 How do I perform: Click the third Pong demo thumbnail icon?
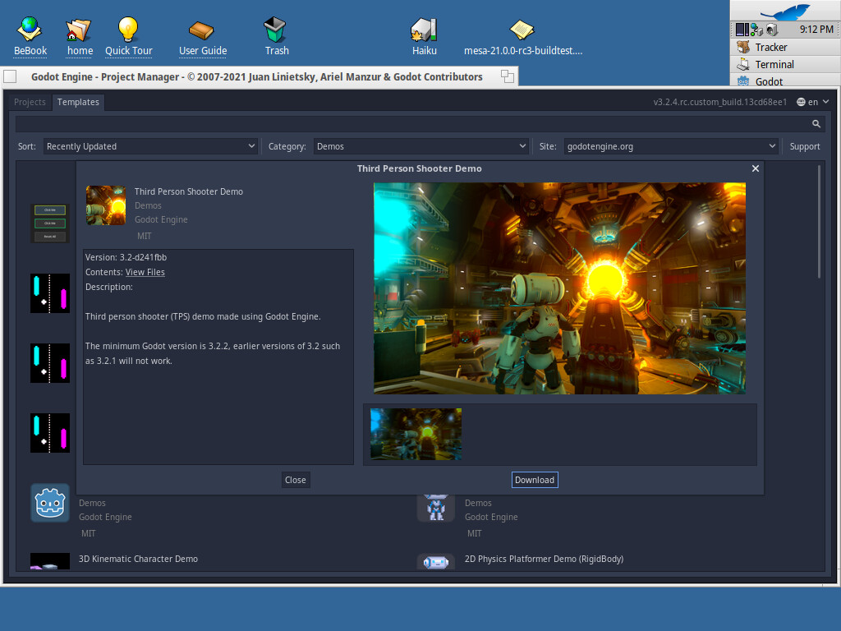[x=50, y=433]
